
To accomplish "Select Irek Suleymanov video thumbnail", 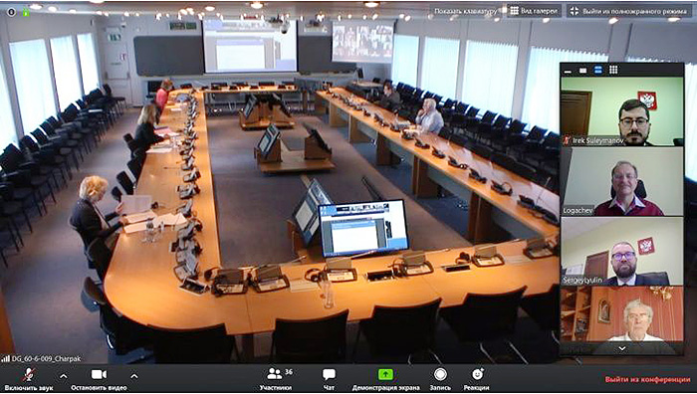I will [x=622, y=111].
